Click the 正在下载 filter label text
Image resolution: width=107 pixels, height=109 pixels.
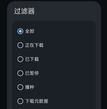coord(34,45)
